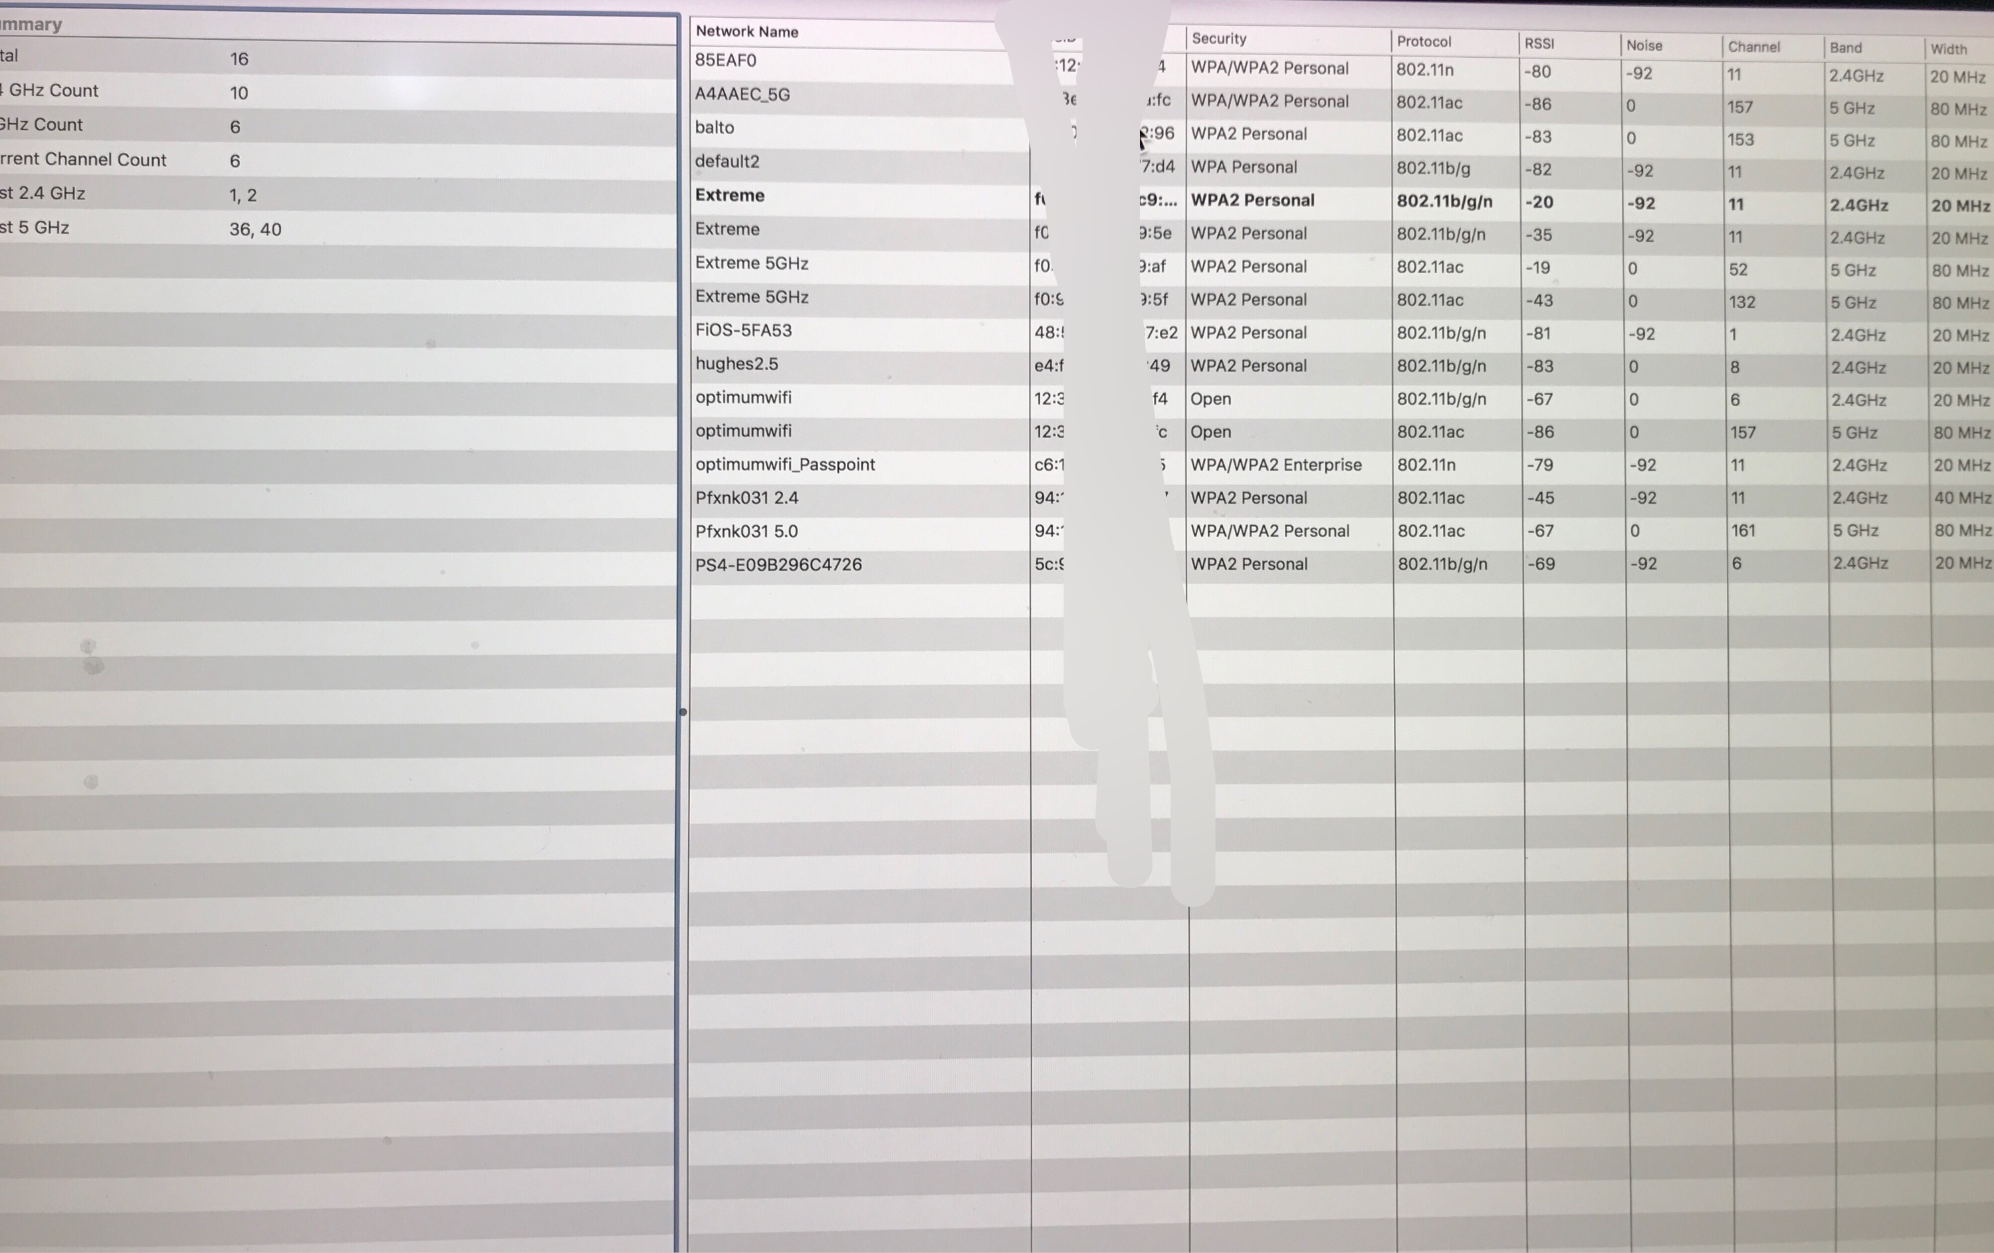1994x1253 pixels.
Task: Sort networks by the Security column header
Action: point(1218,38)
